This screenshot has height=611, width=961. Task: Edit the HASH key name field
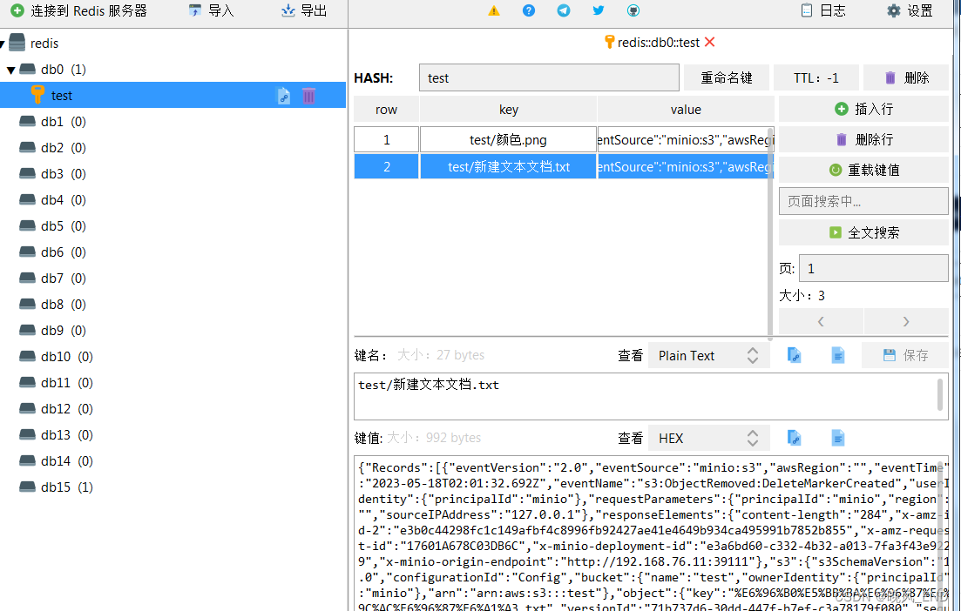click(549, 77)
